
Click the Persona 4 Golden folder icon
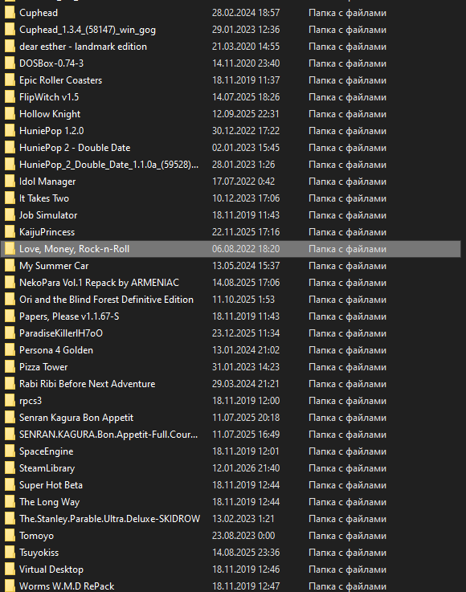point(10,350)
